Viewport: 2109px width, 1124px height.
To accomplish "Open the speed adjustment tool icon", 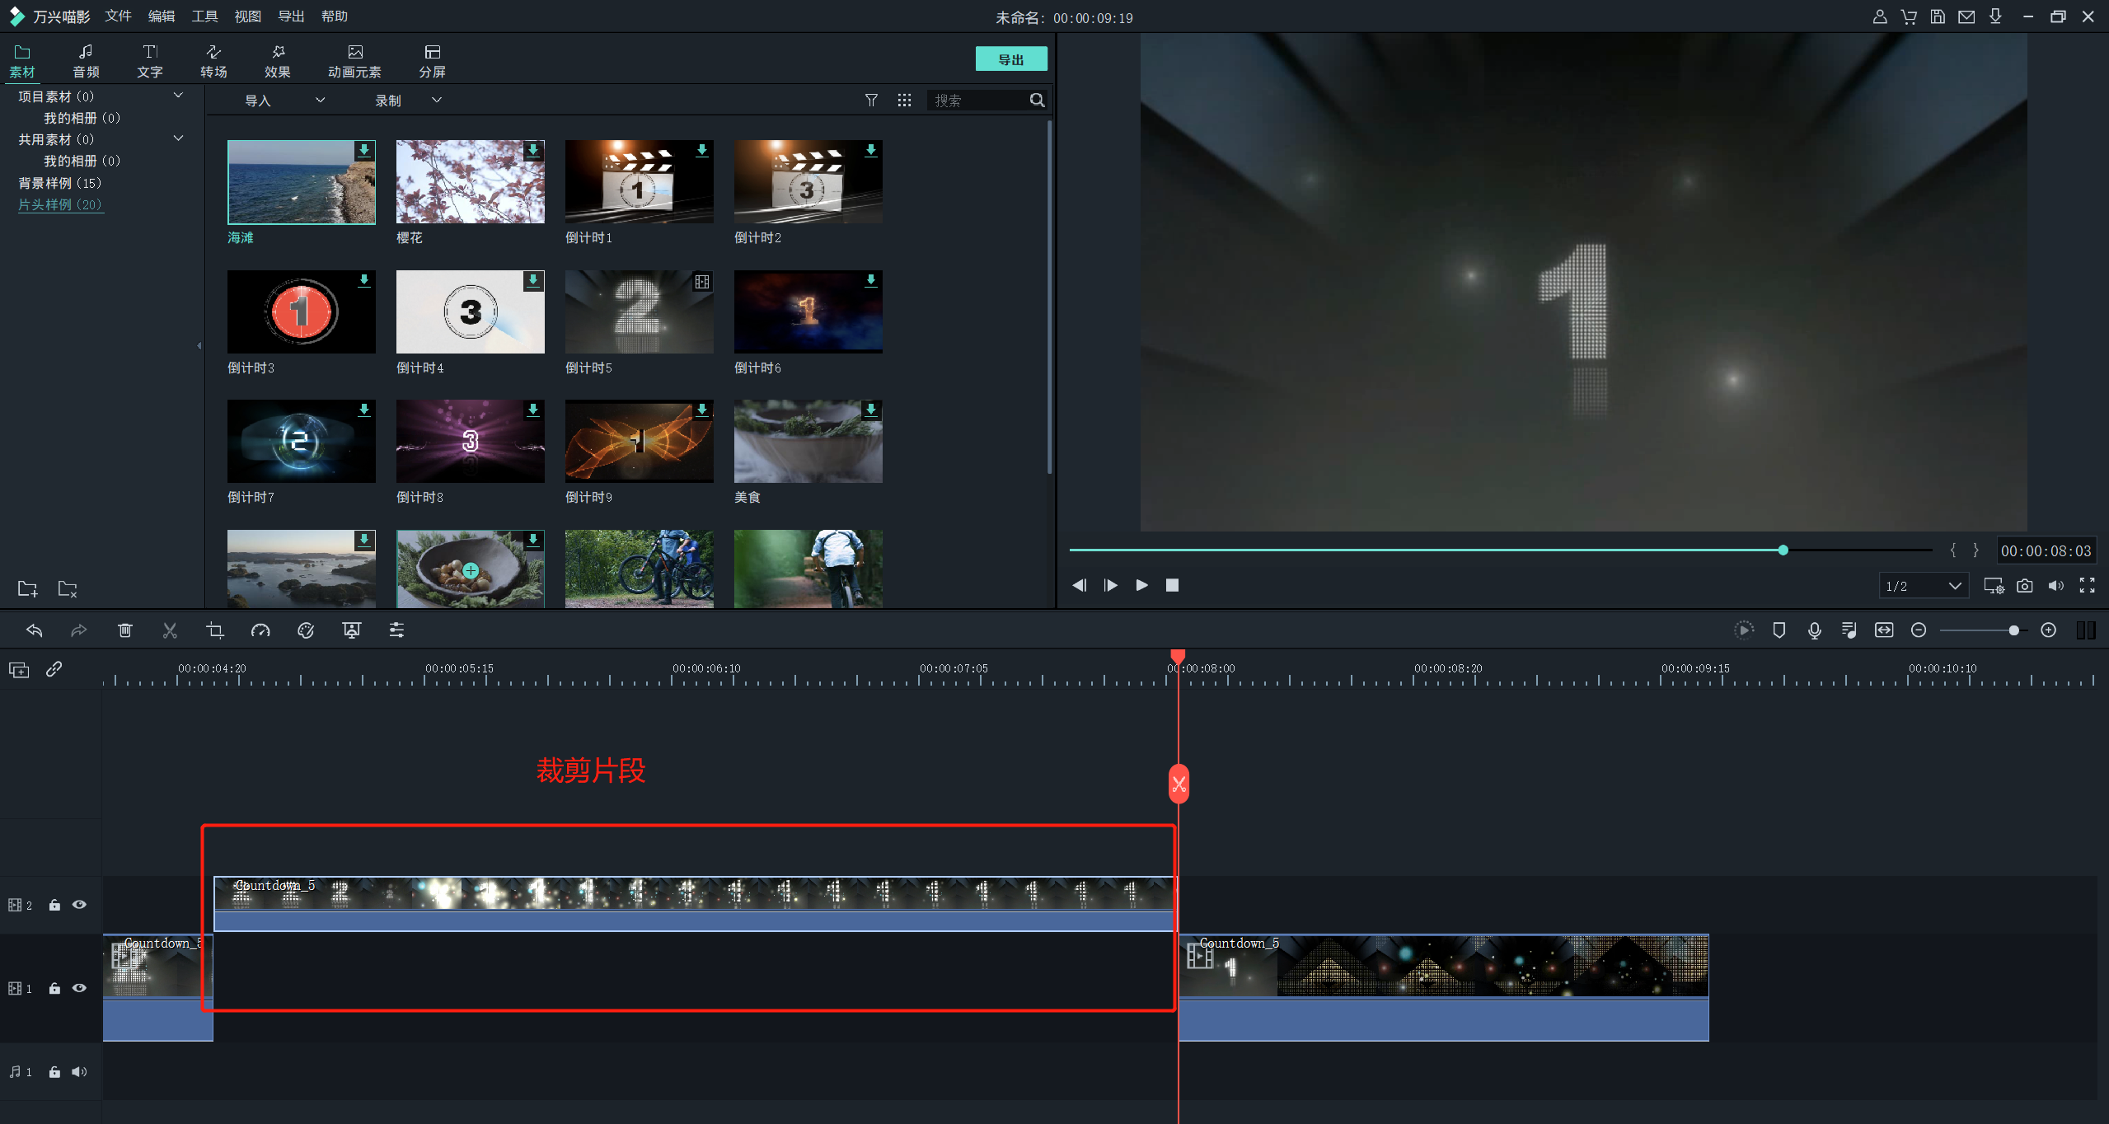I will [260, 630].
